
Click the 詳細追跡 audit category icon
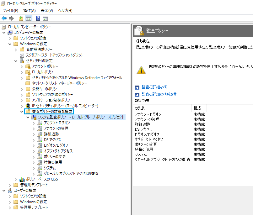point(40,134)
